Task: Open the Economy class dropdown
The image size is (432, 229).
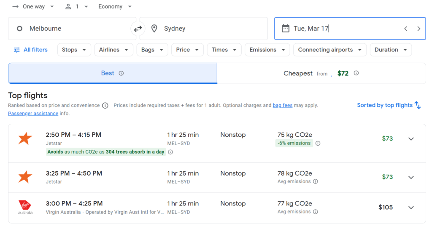Action: [x=115, y=7]
